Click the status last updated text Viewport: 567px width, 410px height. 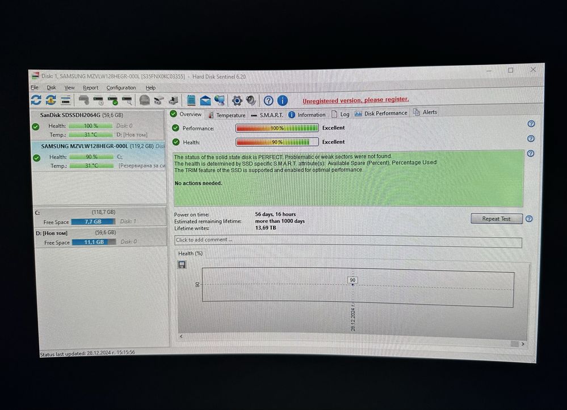(x=87, y=353)
